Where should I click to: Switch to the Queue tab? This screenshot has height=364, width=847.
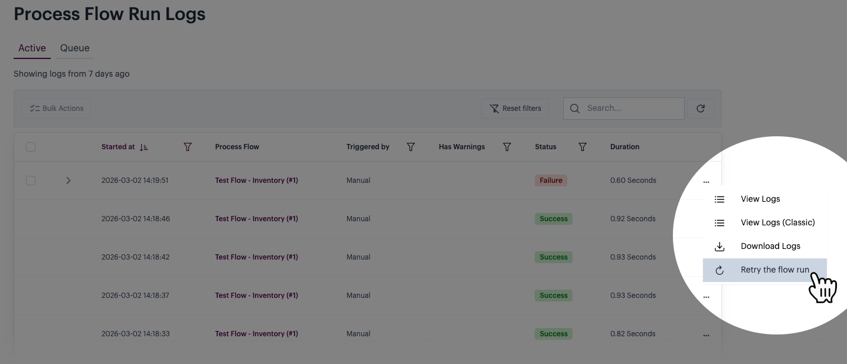[x=75, y=48]
